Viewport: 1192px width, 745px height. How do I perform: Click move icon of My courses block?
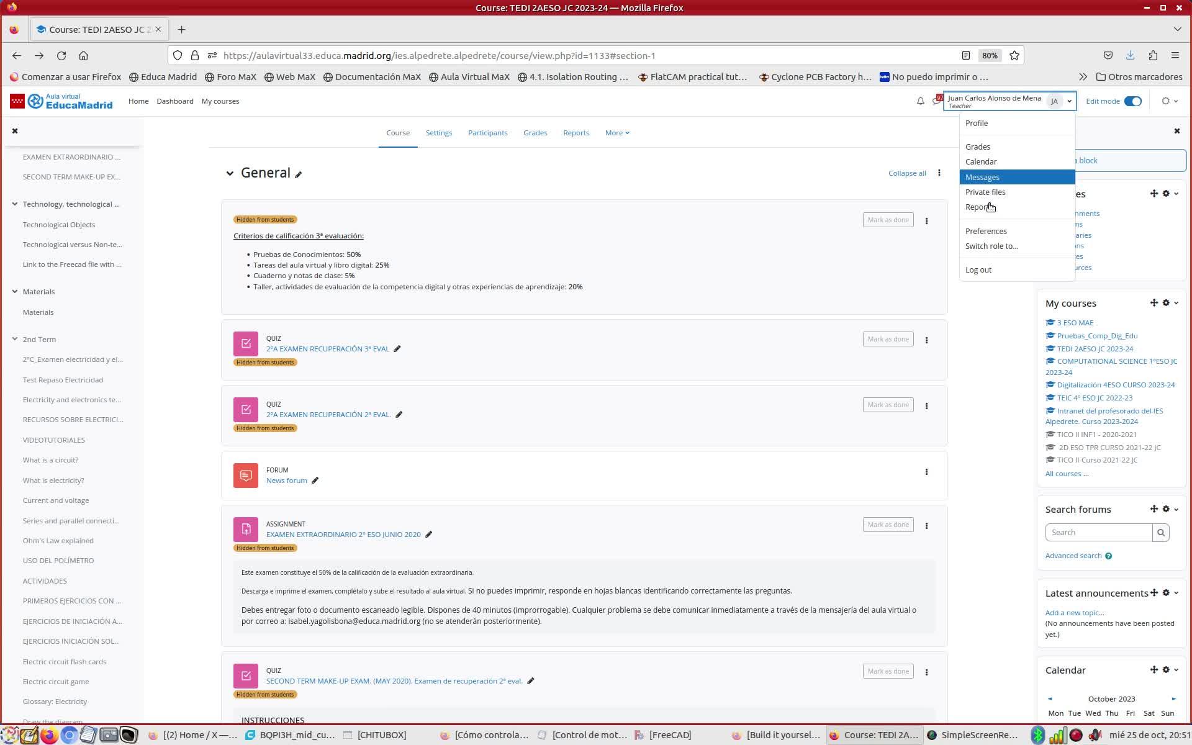1154,303
